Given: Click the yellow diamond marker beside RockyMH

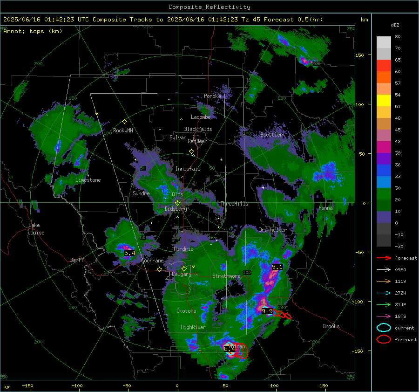Looking at the screenshot, I should click(124, 122).
